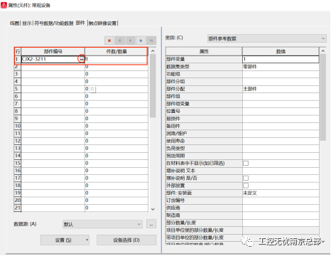Switch to the 显示 tab

pyautogui.click(x=27, y=23)
